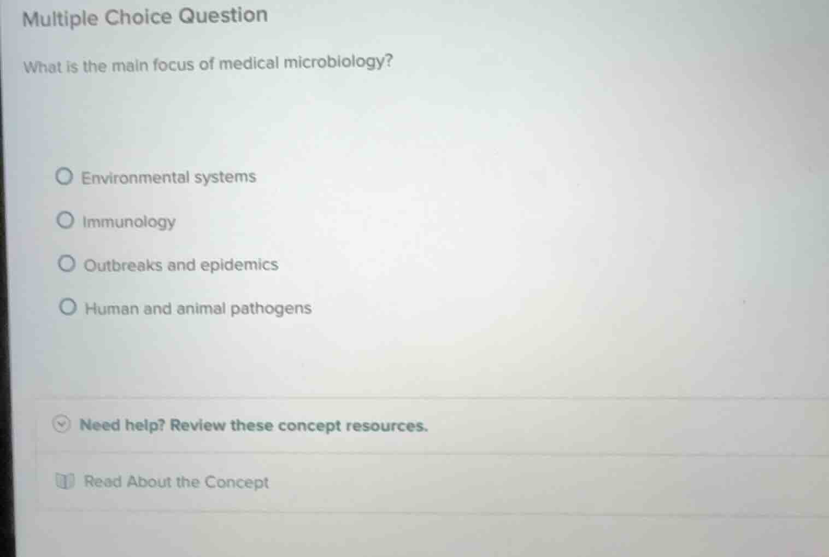Click the Immunology answer text label
The image size is (829, 557).
pyautogui.click(x=128, y=221)
